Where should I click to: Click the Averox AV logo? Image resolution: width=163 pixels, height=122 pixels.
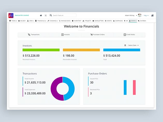click(x=11, y=15)
